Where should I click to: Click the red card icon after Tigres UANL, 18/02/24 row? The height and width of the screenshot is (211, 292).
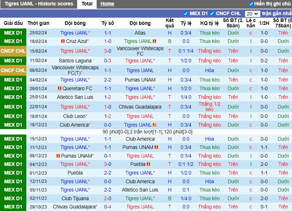[x=155, y=41]
